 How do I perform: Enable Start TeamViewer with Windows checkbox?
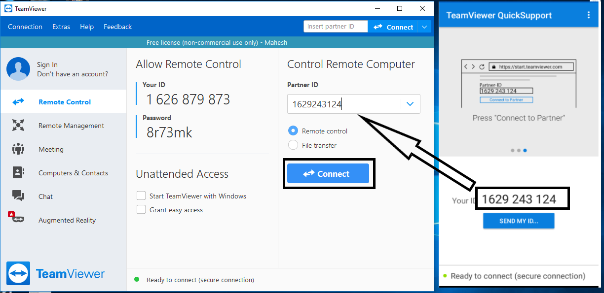click(x=141, y=196)
